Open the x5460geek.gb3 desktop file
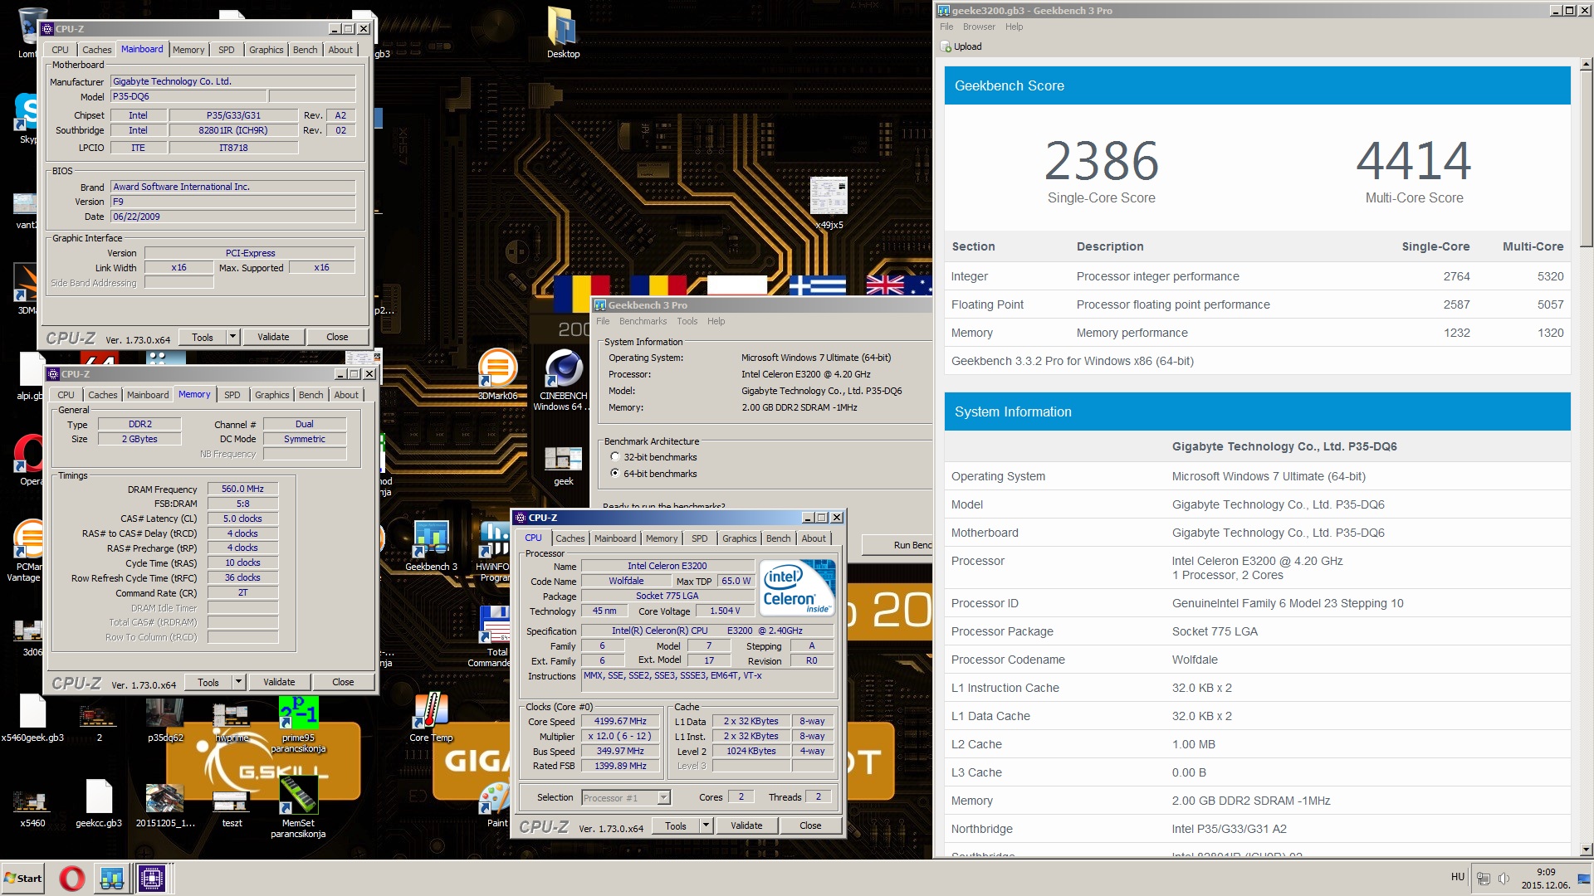The height and width of the screenshot is (896, 1594). [x=32, y=718]
